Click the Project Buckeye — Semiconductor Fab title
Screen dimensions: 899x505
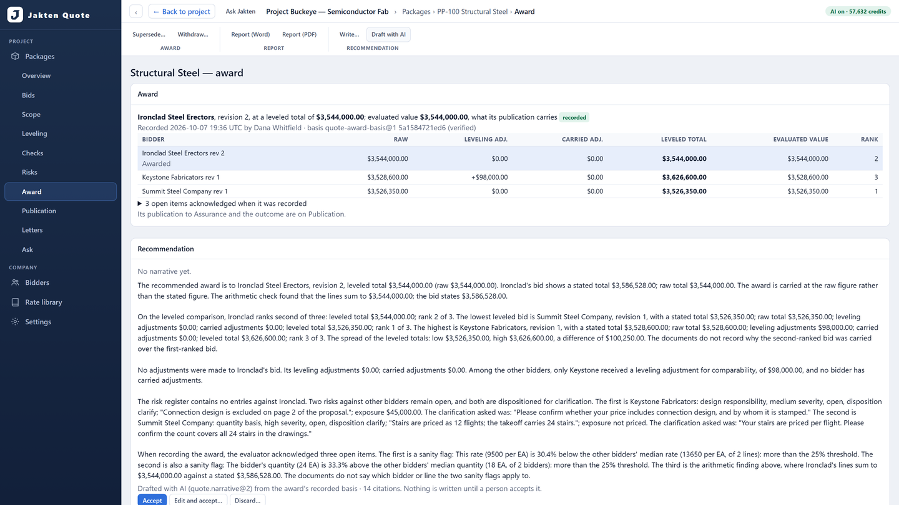tap(327, 12)
